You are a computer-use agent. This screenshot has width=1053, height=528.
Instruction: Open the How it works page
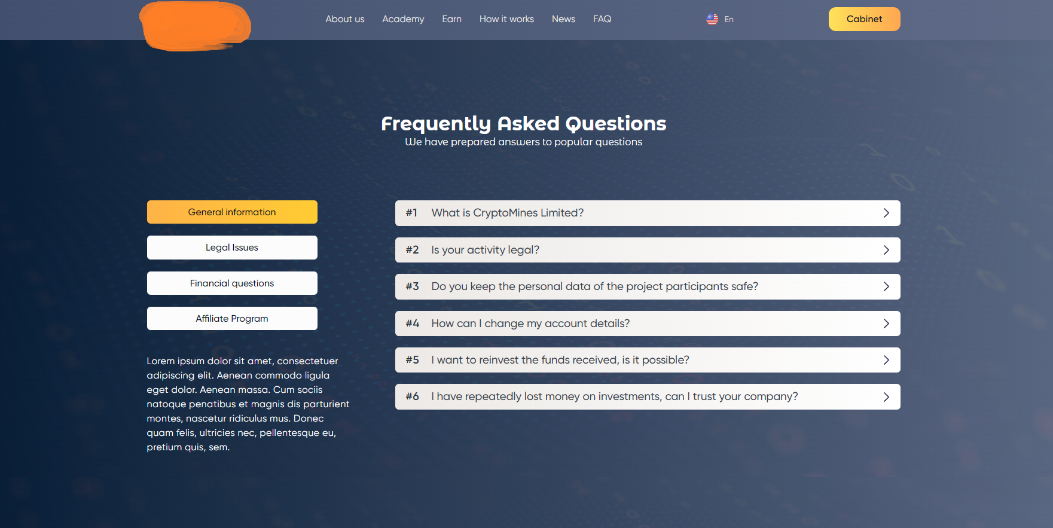[x=506, y=19]
